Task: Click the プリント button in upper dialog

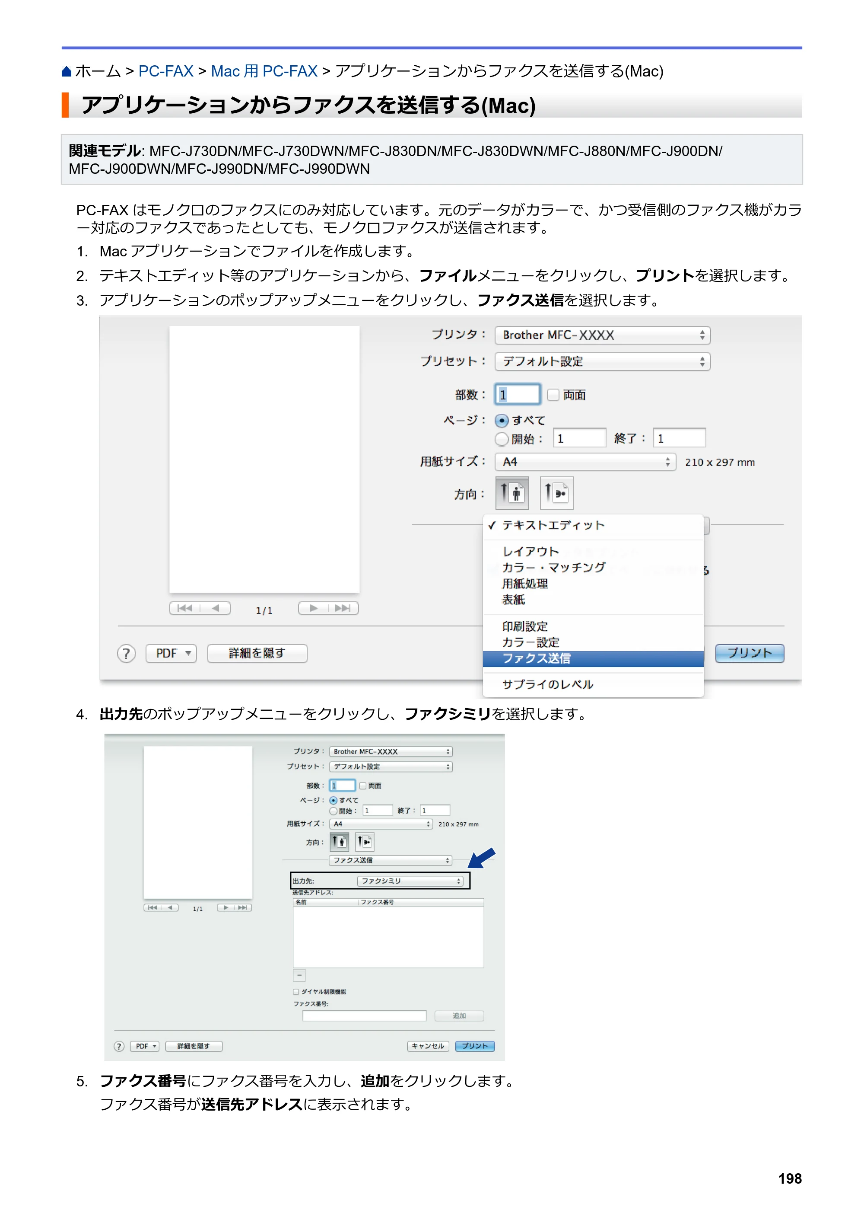Action: (750, 653)
